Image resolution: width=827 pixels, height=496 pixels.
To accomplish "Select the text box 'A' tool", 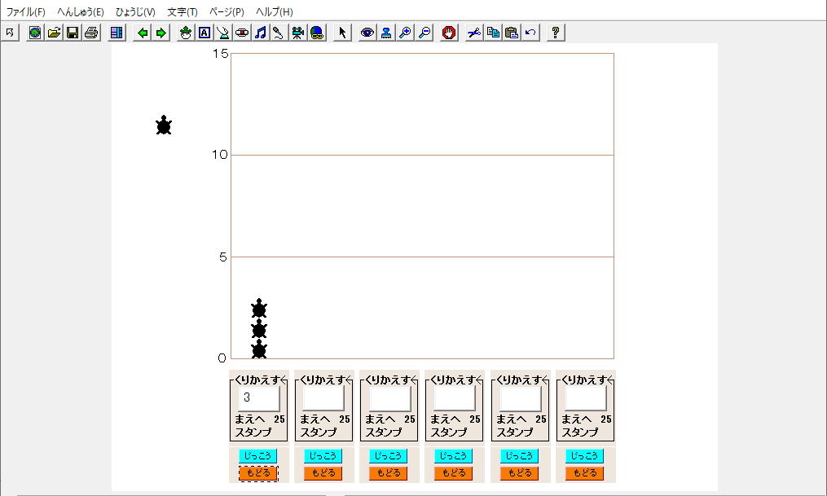I will click(205, 33).
